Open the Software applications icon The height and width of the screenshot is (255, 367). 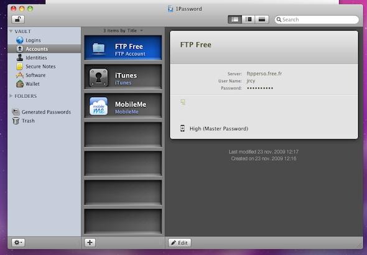tap(20, 75)
